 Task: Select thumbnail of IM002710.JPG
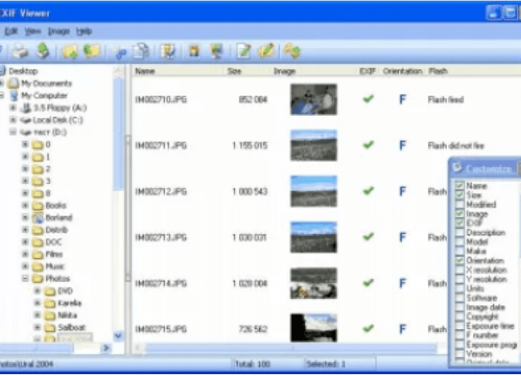[x=313, y=99]
